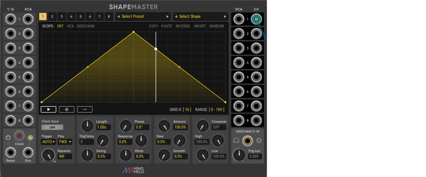Screen dimensions: 426x177
Task: Click the left VCA input jack for channel 1
Action: pos(28,19)
